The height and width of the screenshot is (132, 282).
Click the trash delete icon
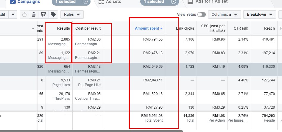point(34,15)
